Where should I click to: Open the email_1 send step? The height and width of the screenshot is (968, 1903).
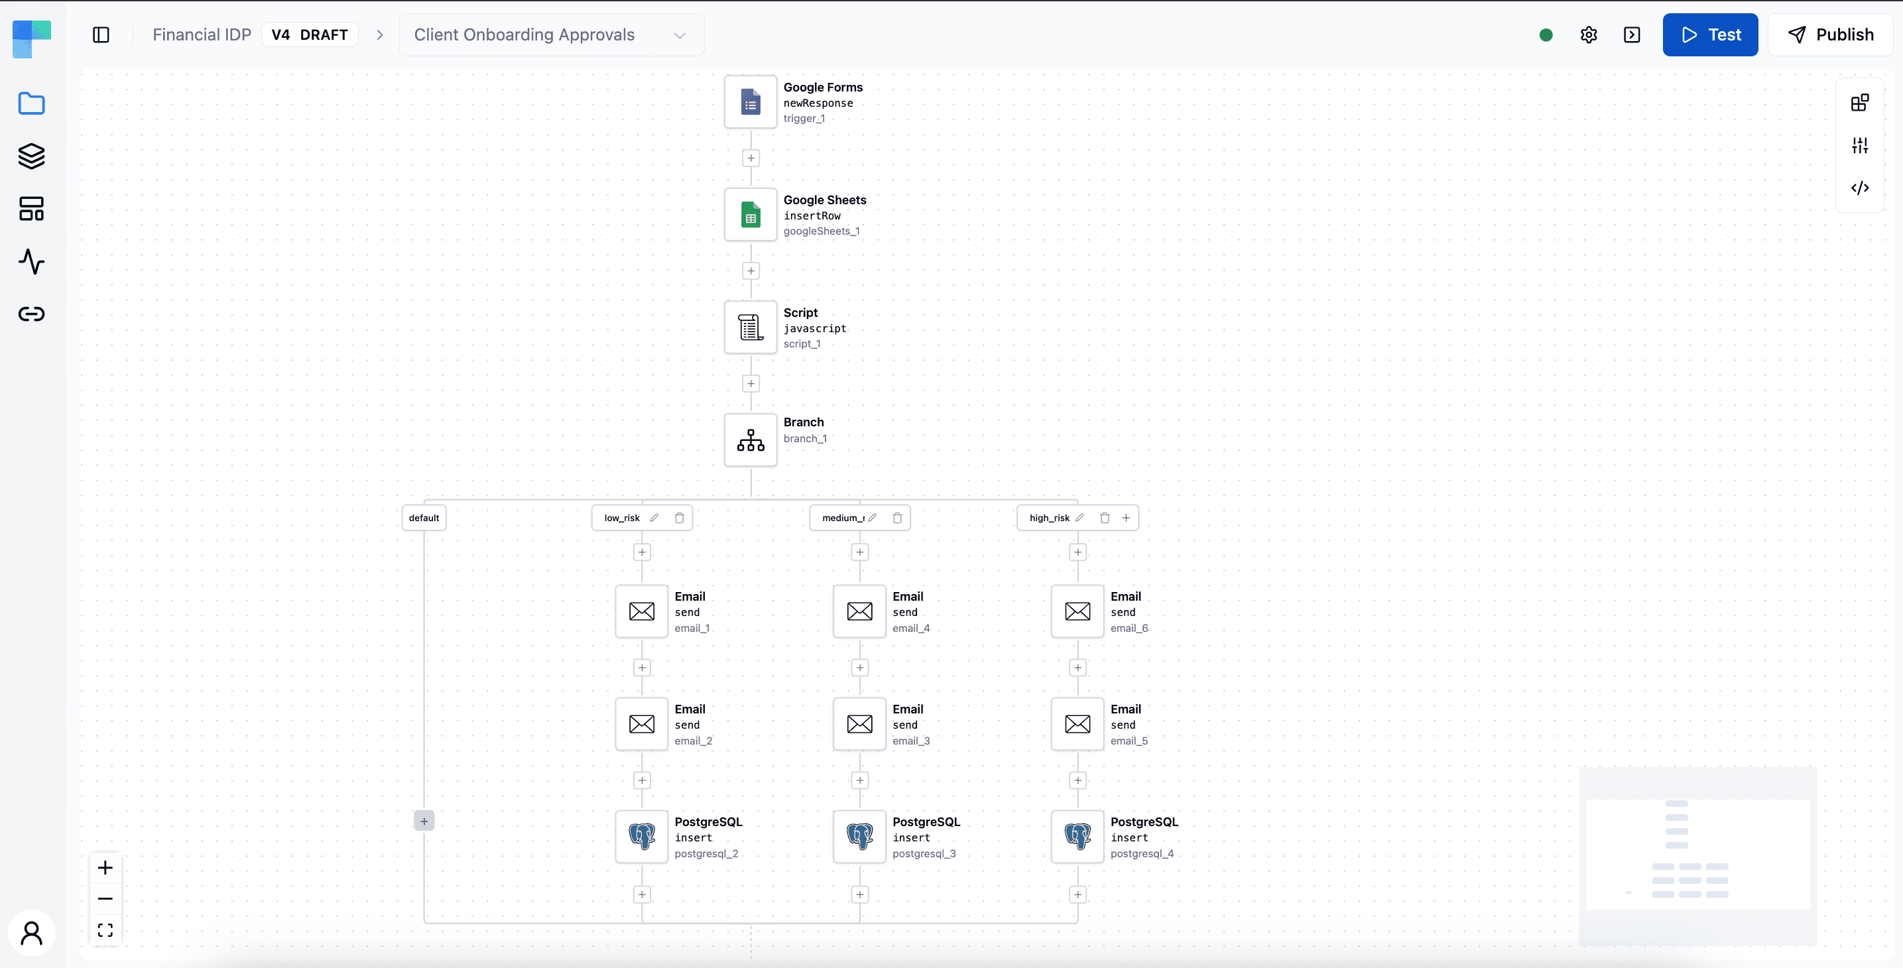tap(641, 611)
